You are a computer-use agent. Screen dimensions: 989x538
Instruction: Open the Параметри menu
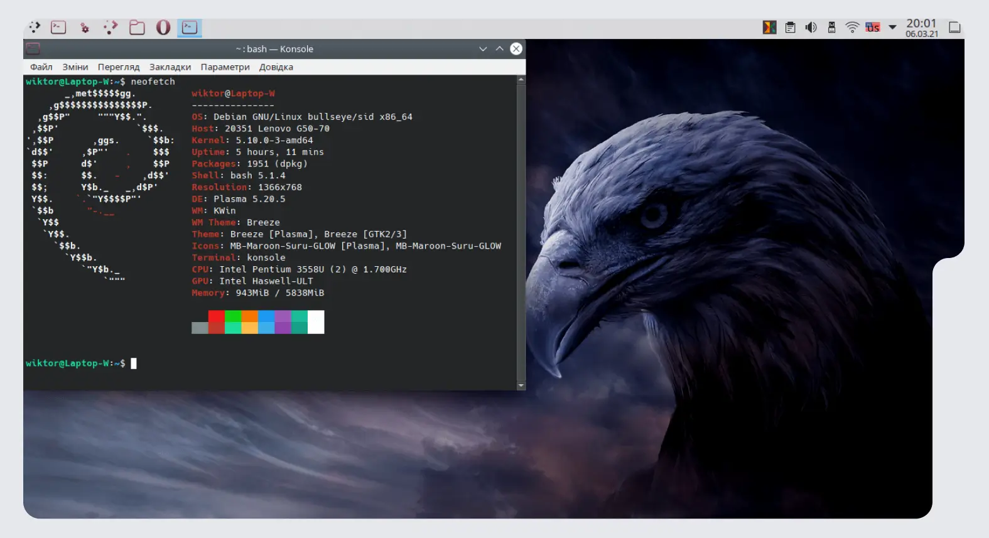pos(225,67)
